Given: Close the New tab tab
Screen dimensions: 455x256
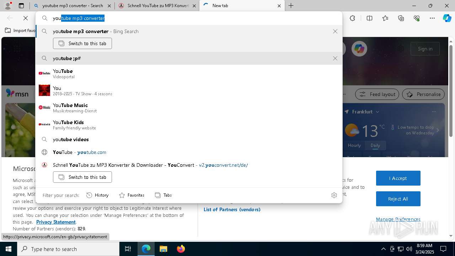Looking at the screenshot, I should tap(279, 6).
